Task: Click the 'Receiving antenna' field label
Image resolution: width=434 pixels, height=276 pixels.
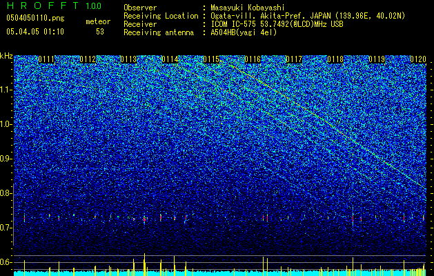Action: 159,32
